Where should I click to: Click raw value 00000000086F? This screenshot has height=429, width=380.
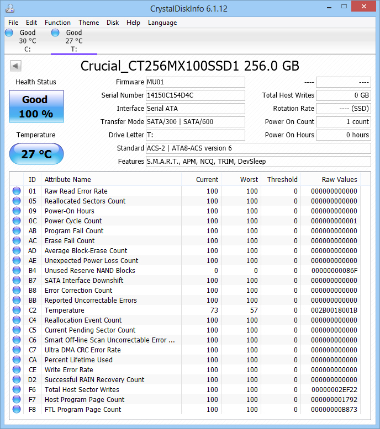coord(334,271)
